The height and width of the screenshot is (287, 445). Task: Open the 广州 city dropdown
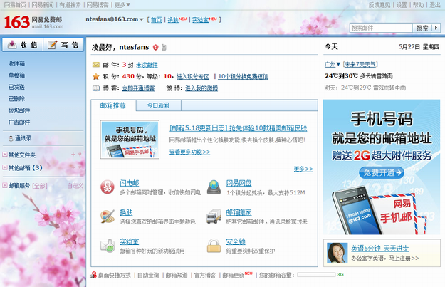click(x=333, y=64)
